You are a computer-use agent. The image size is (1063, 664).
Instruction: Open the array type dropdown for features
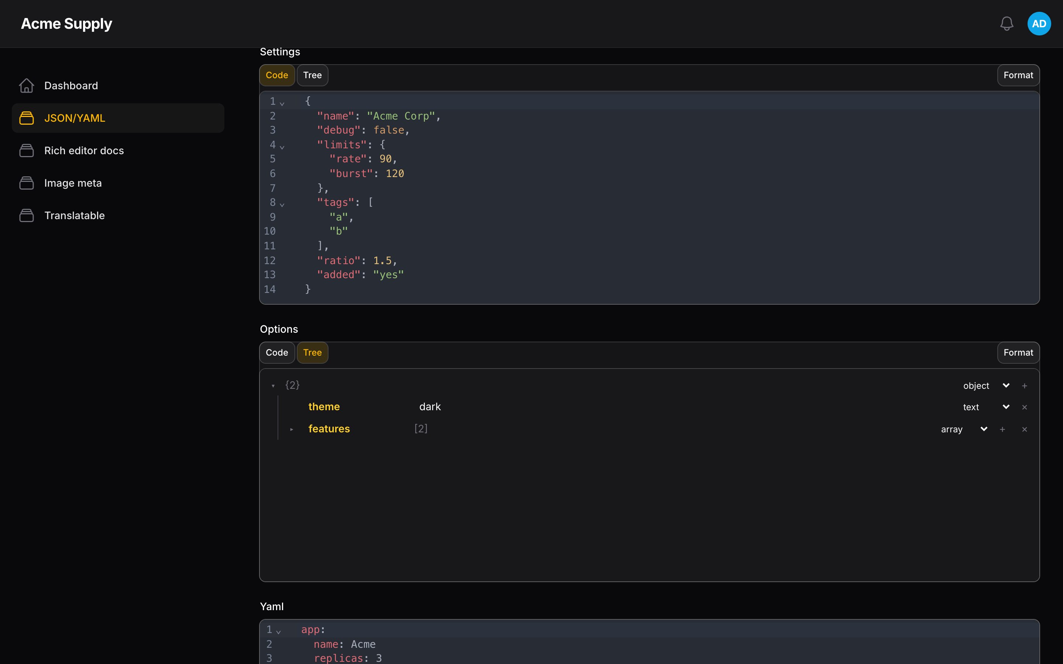point(964,429)
